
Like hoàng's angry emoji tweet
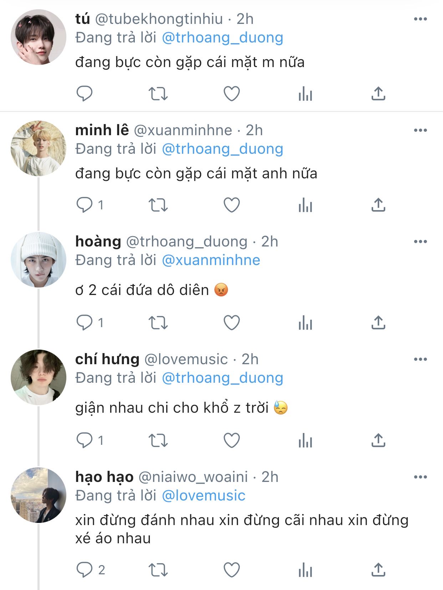231,323
